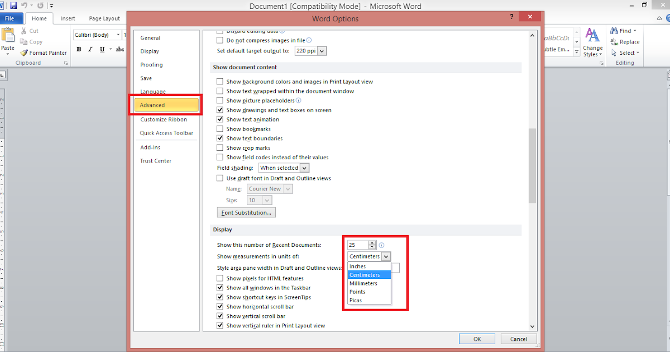Image resolution: width=670 pixels, height=352 pixels.
Task: Toggle Show field codes instead of values
Action: pos(219,158)
